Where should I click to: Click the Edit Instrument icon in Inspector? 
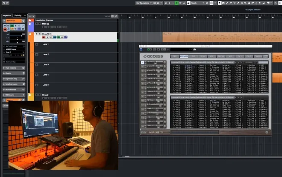(23, 20)
